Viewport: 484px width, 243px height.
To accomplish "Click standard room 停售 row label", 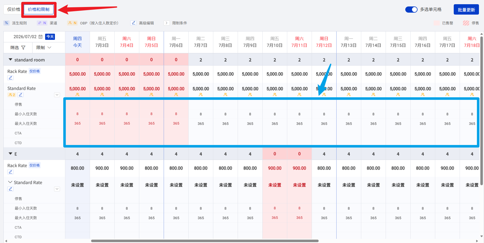I will (x=18, y=104).
